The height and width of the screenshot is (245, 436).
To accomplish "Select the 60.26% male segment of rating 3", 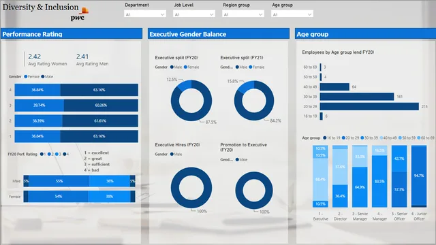I will [x=101, y=105].
